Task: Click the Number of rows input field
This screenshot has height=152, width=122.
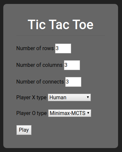Action: pos(63,48)
